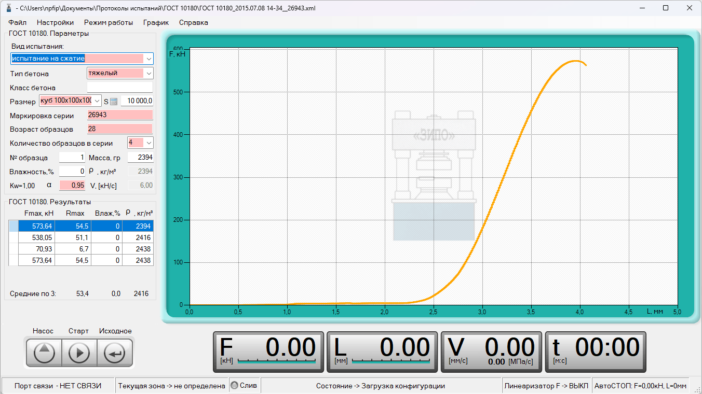The height and width of the screenshot is (394, 702).
Task: Open the Справка menu
Action: (193, 22)
